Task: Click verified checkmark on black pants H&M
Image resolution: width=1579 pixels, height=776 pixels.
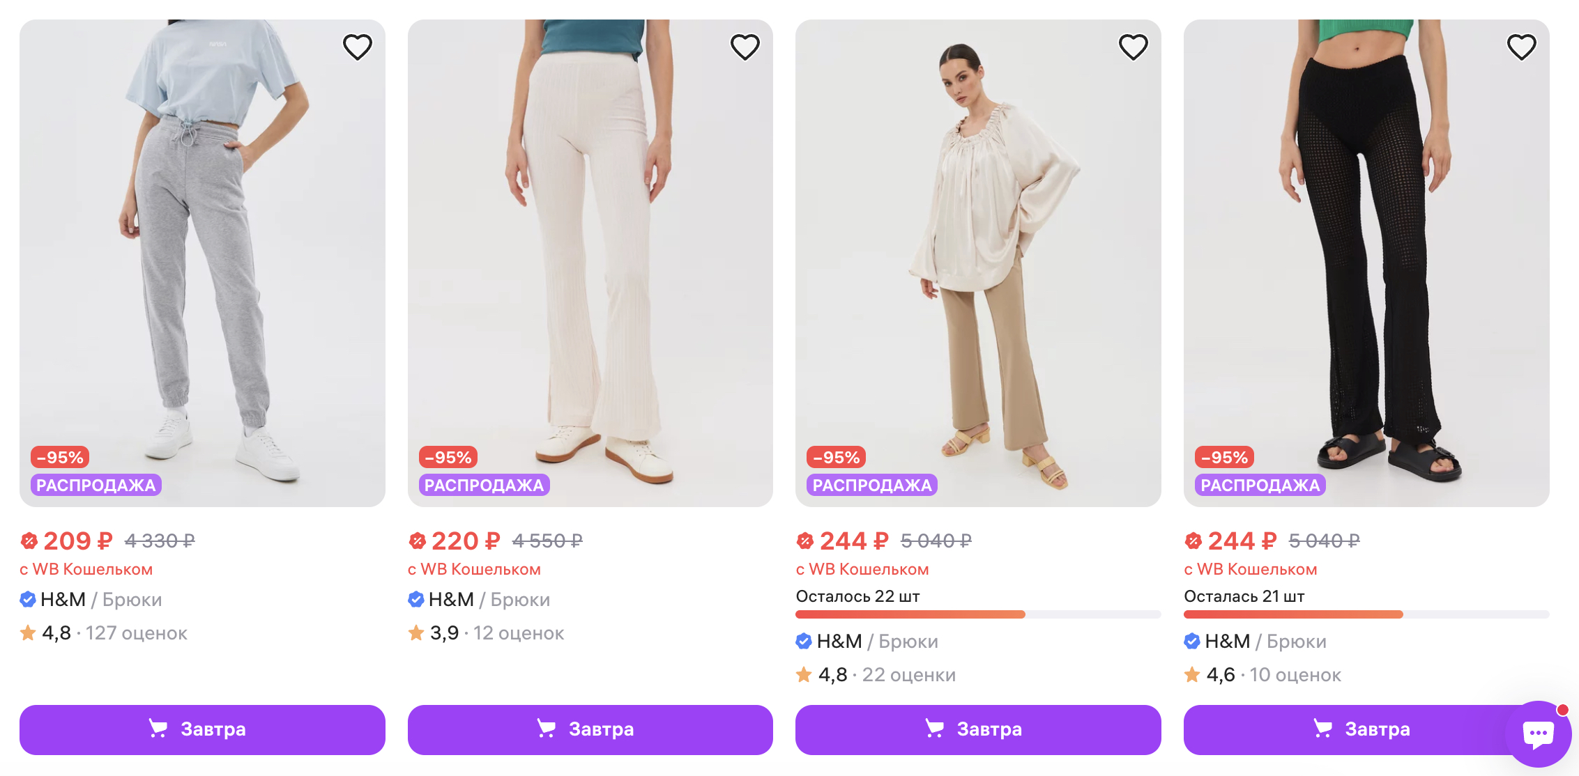Action: 1192,641
